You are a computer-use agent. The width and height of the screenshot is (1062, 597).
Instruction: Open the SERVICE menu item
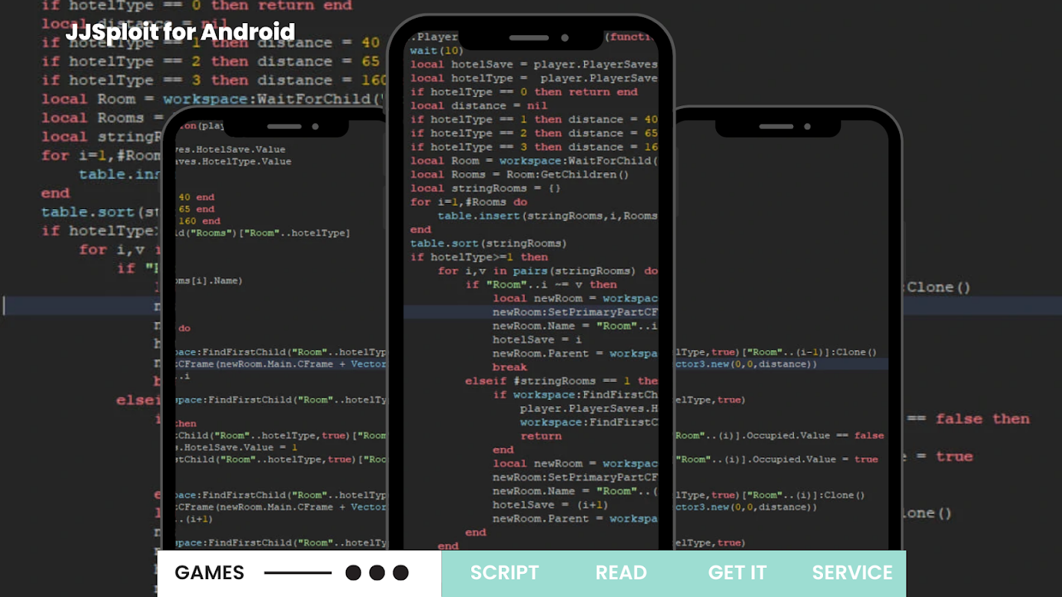pos(852,572)
